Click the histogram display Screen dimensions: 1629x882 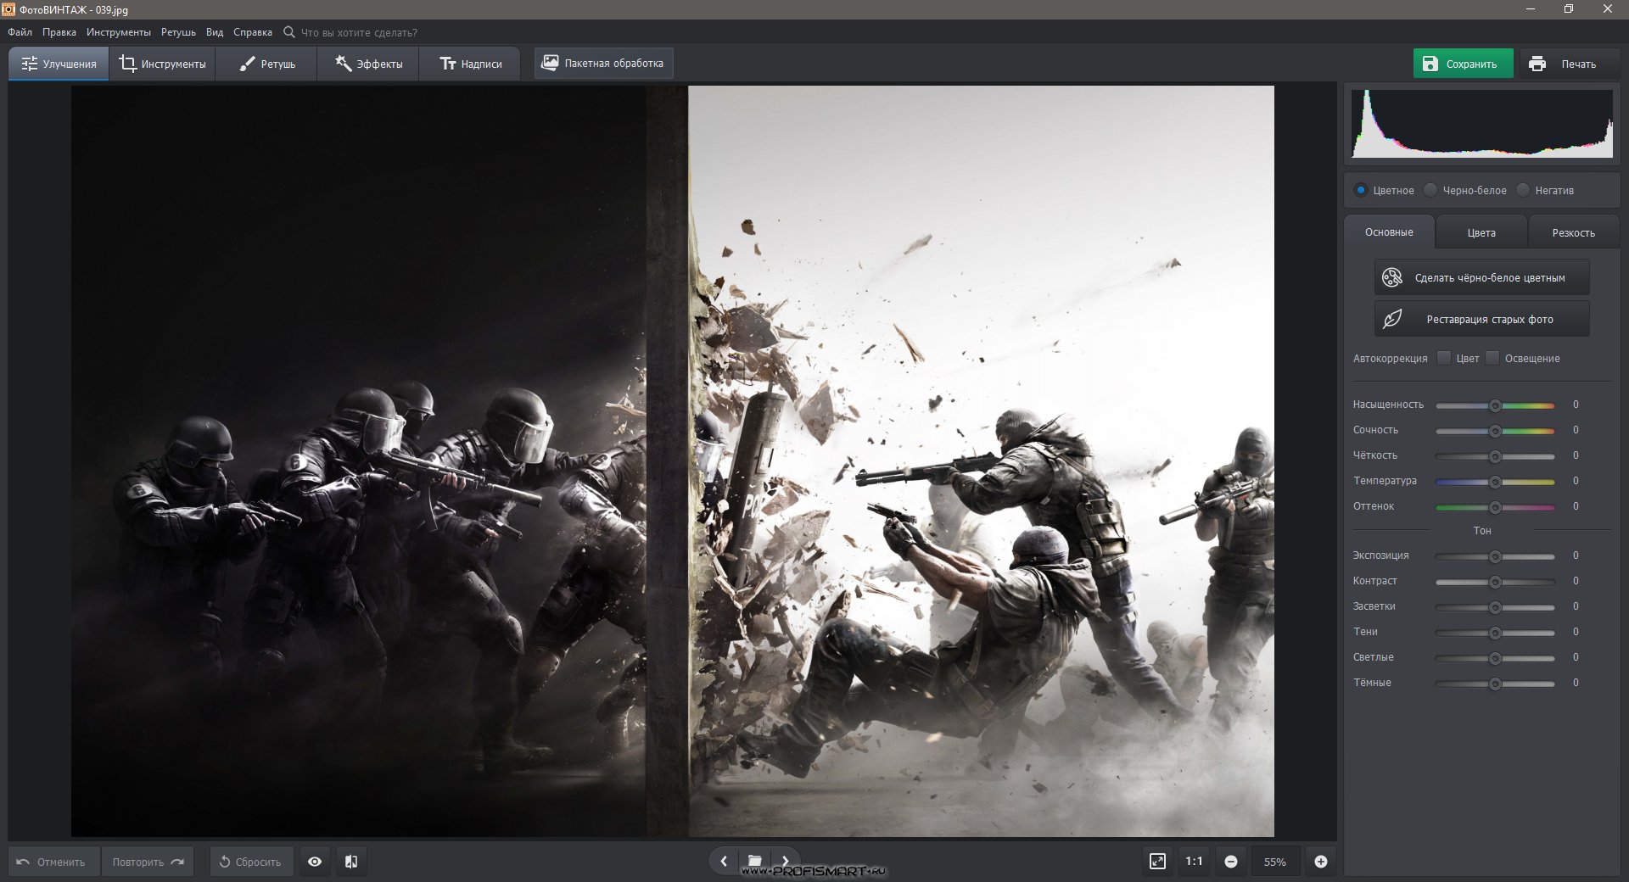[1482, 124]
